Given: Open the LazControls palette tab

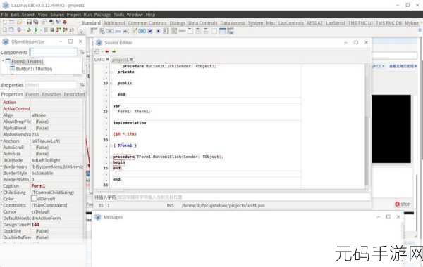Looking at the screenshot, I should click(x=290, y=23).
